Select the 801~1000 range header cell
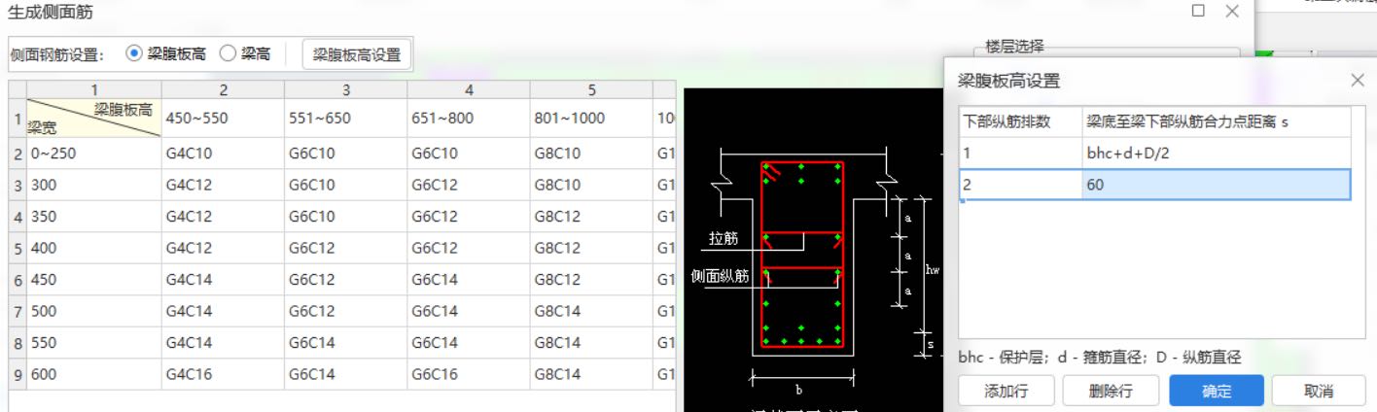1377x412 pixels. tap(590, 119)
